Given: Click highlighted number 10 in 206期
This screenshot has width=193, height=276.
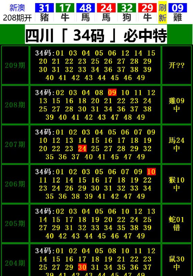Looking at the screenshot, I should coord(151,171).
